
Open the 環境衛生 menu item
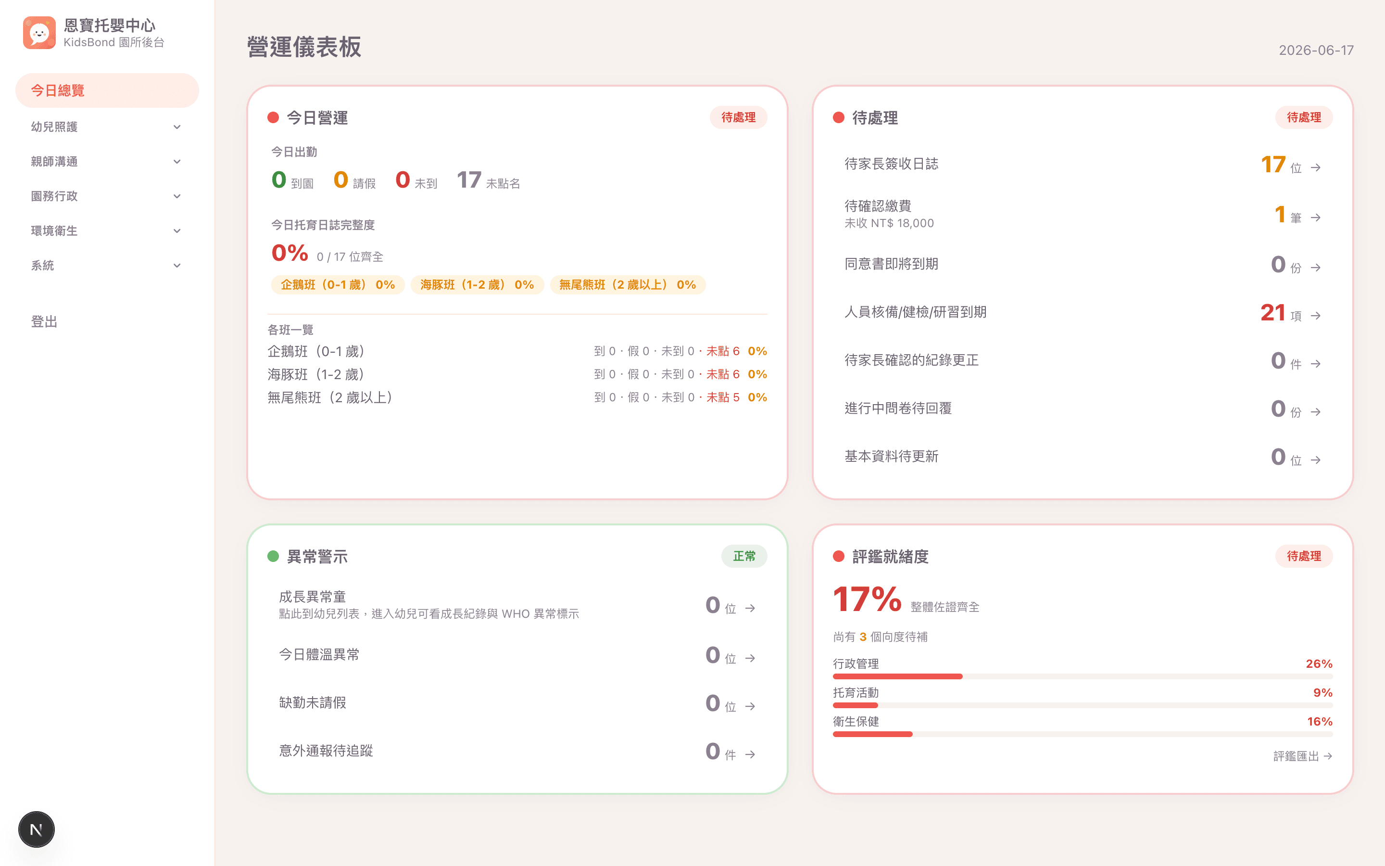107,231
